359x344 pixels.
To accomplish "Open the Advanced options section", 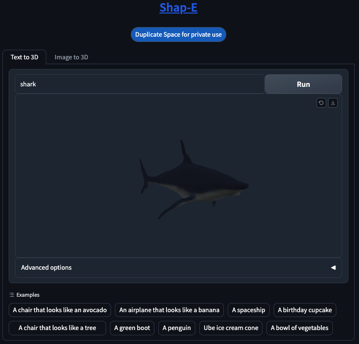I will [179, 268].
